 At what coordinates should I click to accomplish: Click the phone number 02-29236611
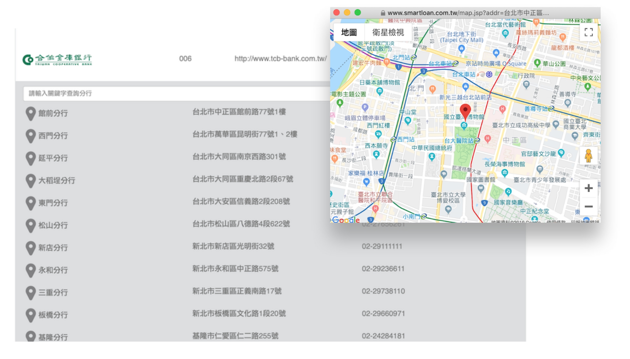383,269
